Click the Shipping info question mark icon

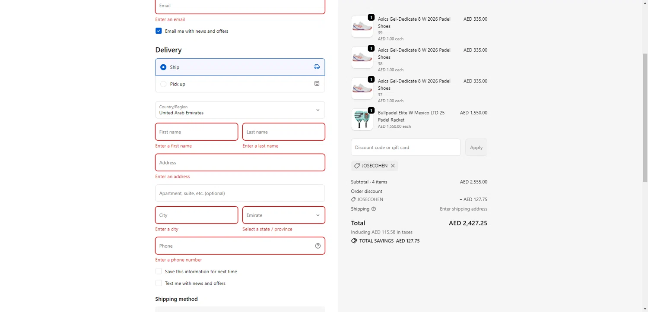pyautogui.click(x=374, y=209)
